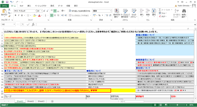Screen dimensions: 197x107
Task: Open Conditional Formatting (条件付き書式)
Action: [117, 13]
